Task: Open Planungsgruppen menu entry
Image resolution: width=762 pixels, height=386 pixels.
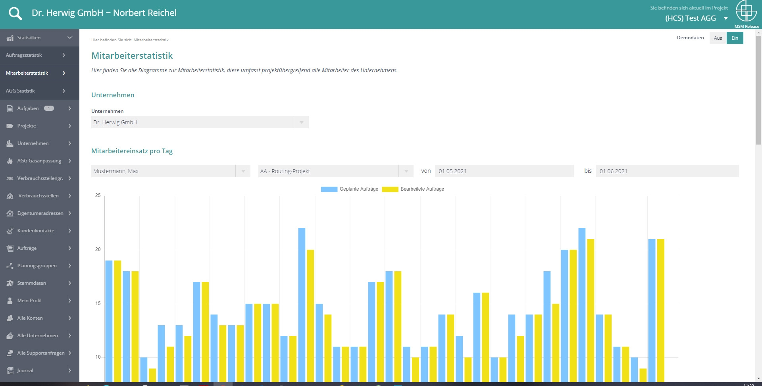Action: tap(40, 266)
